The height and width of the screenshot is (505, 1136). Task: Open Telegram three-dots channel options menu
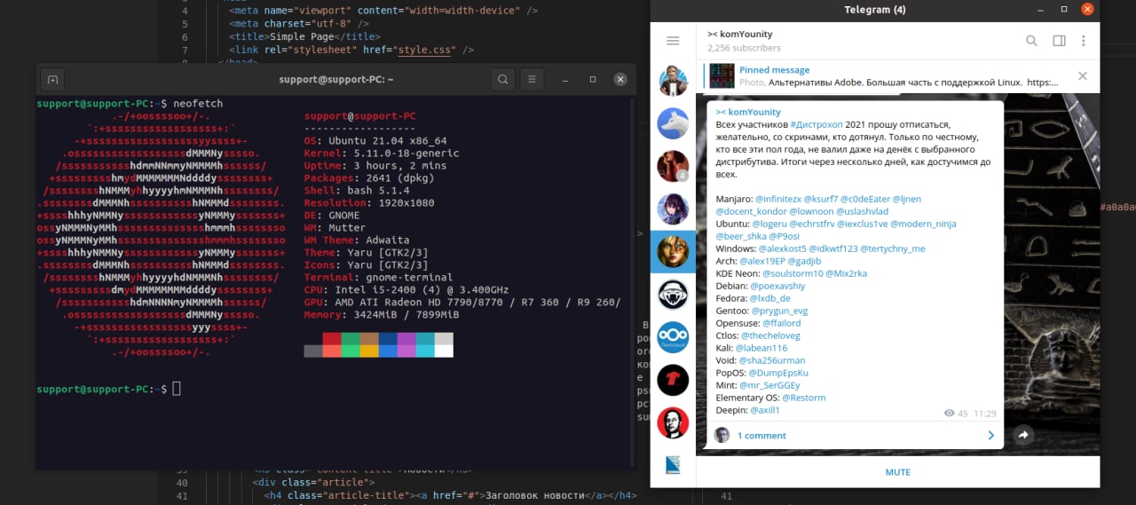click(x=1084, y=41)
